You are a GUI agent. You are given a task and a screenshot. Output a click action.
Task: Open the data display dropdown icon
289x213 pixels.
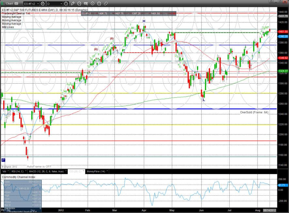point(86,4)
